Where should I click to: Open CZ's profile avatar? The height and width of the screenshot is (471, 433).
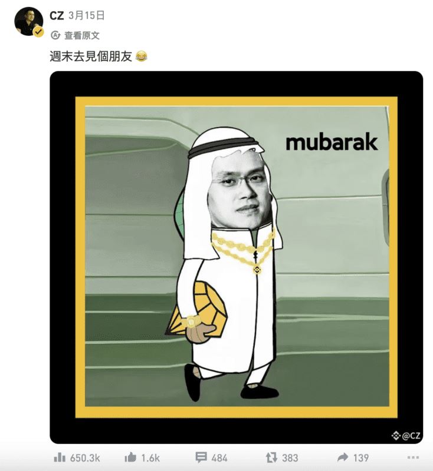coord(29,21)
